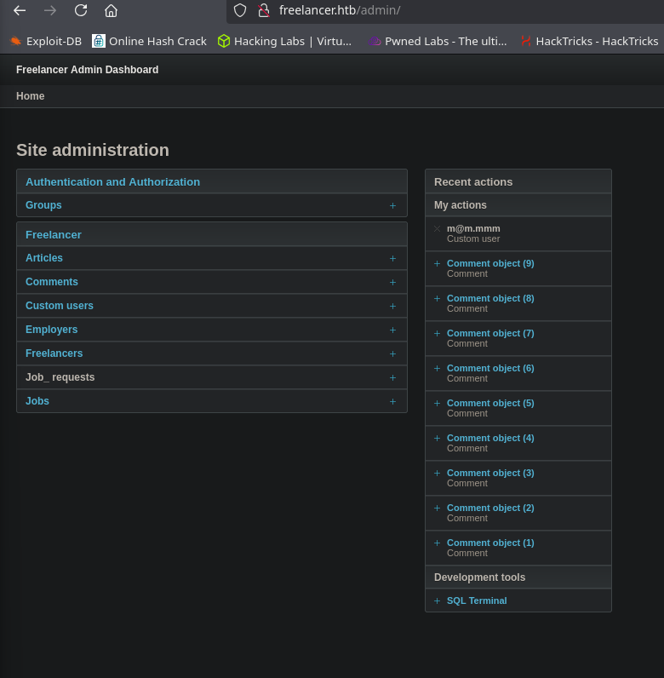Image resolution: width=664 pixels, height=678 pixels.
Task: Open the Custom users model list
Action: [x=60, y=305]
